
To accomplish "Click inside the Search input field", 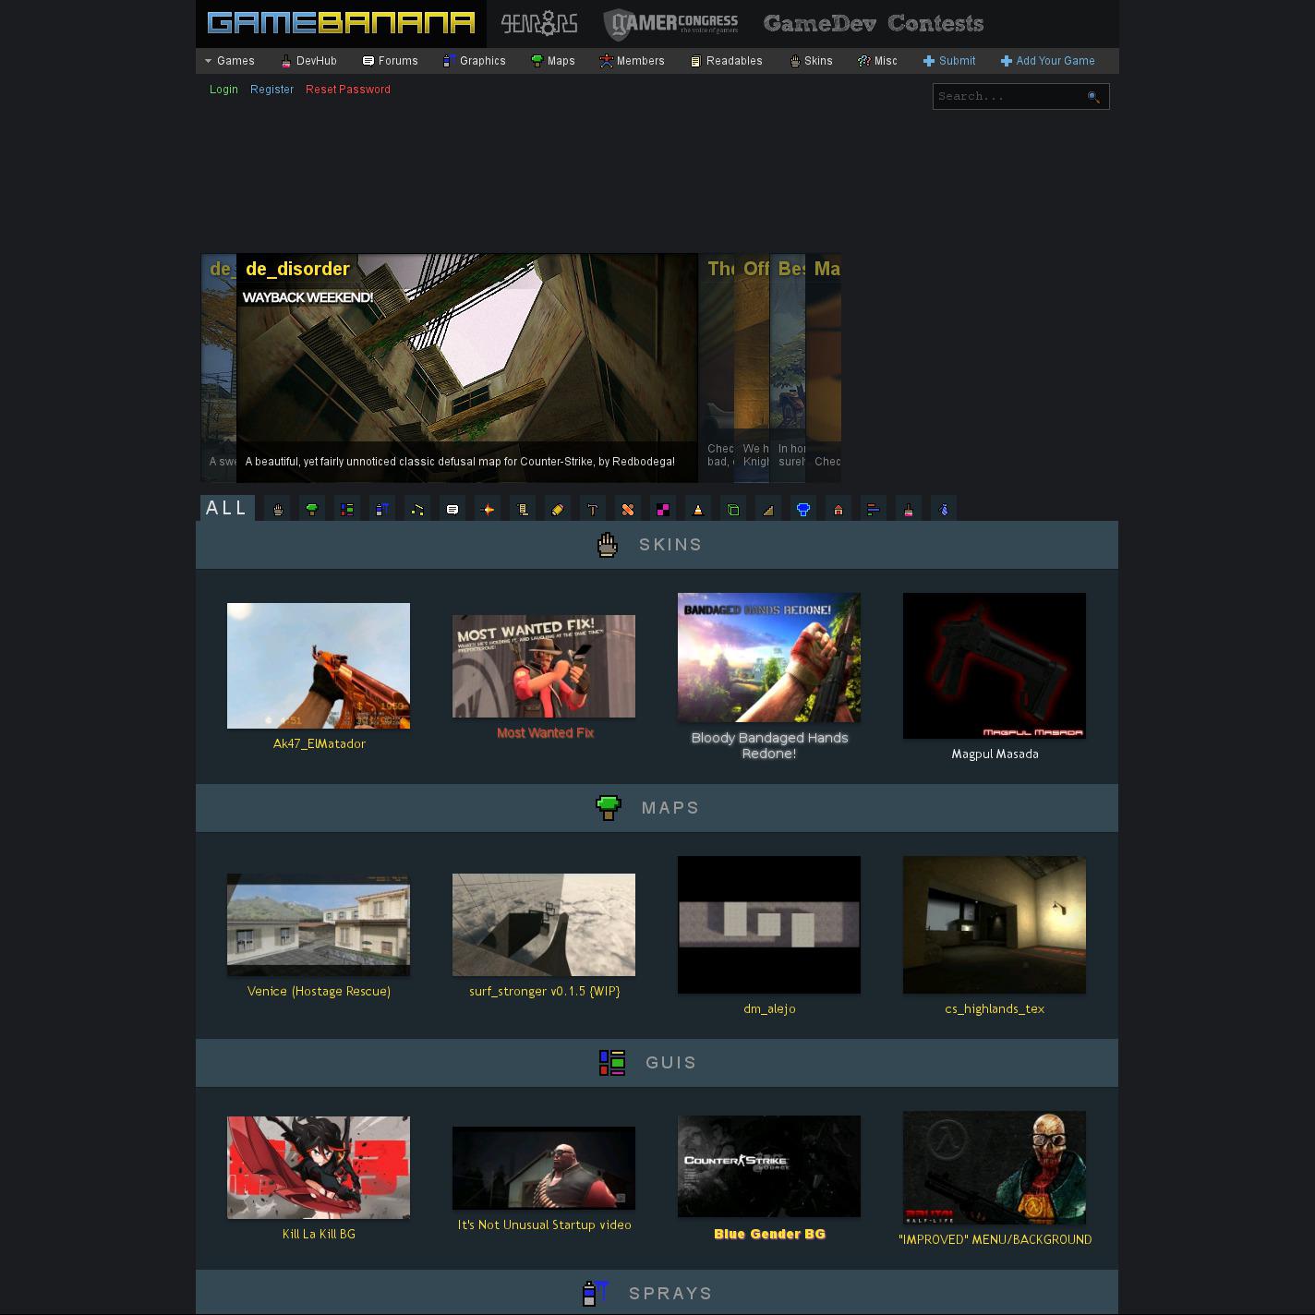I will 1007,97.
